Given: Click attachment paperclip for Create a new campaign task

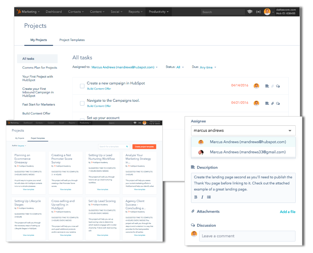Looking at the screenshot, I should pyautogui.click(x=272, y=86).
